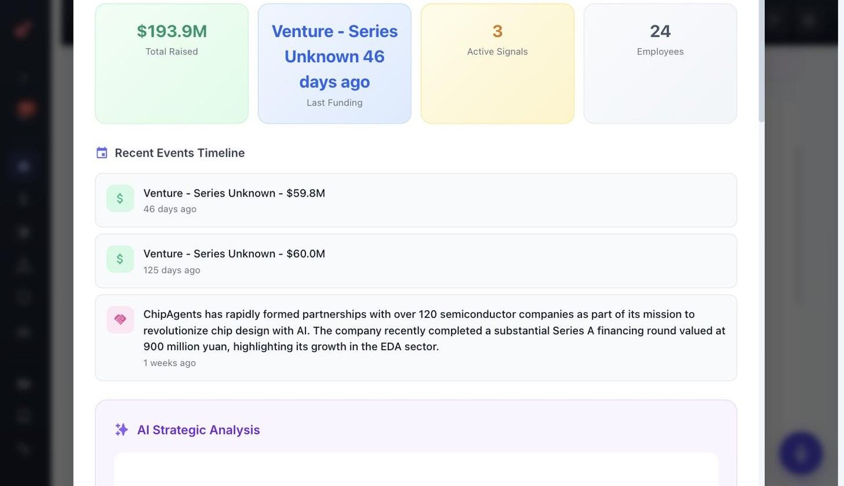Click the "$193.9M" total raised value
Image resolution: width=844 pixels, height=486 pixels.
pyautogui.click(x=172, y=31)
